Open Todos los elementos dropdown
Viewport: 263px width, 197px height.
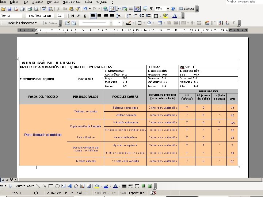[x=22, y=23]
